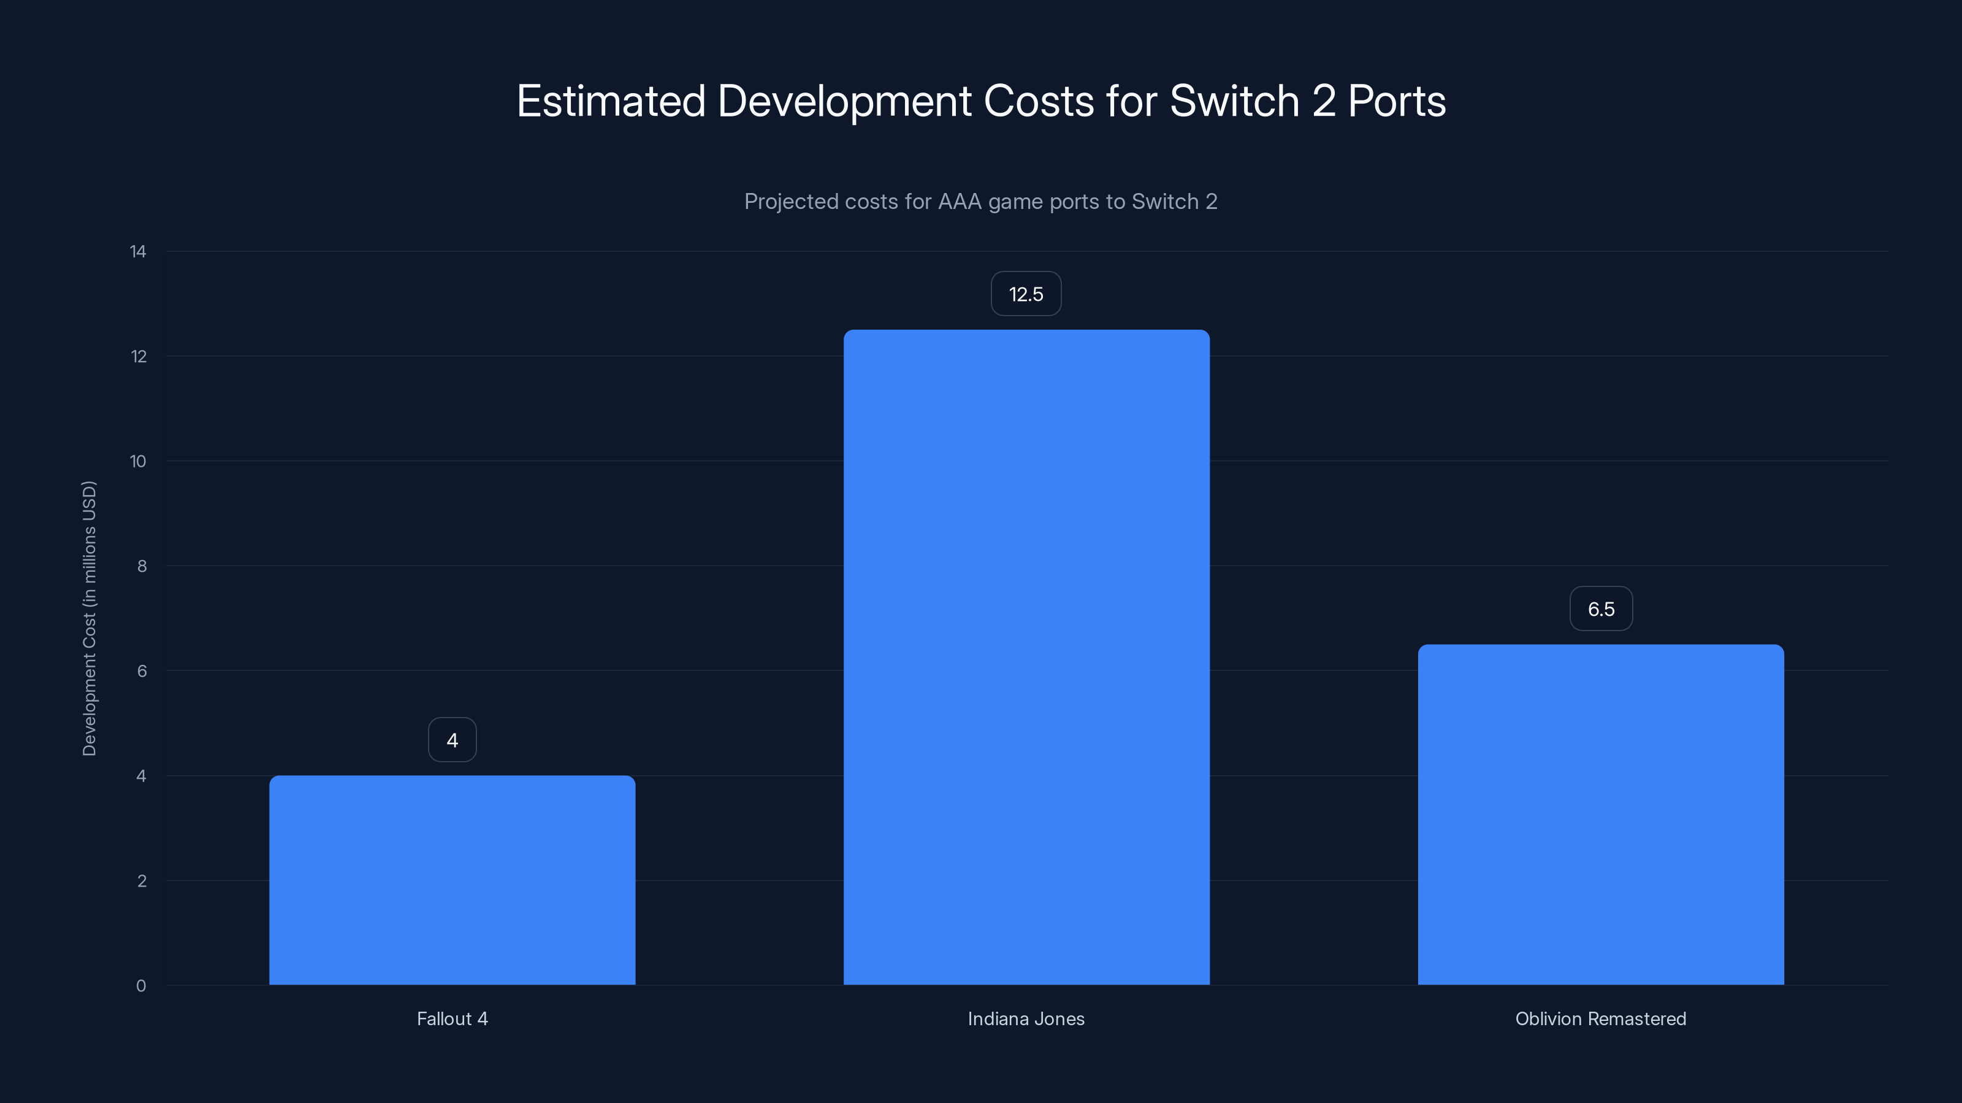Select the Indiana Jones axis label
The width and height of the screenshot is (1962, 1103).
(x=1026, y=1018)
